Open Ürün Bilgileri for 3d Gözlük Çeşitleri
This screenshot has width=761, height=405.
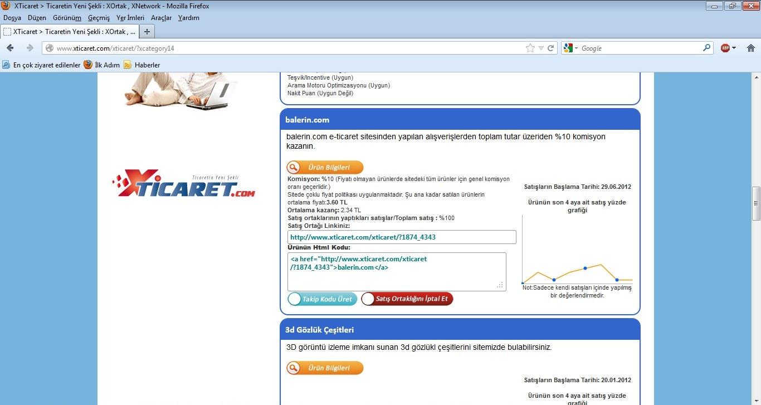(325, 368)
